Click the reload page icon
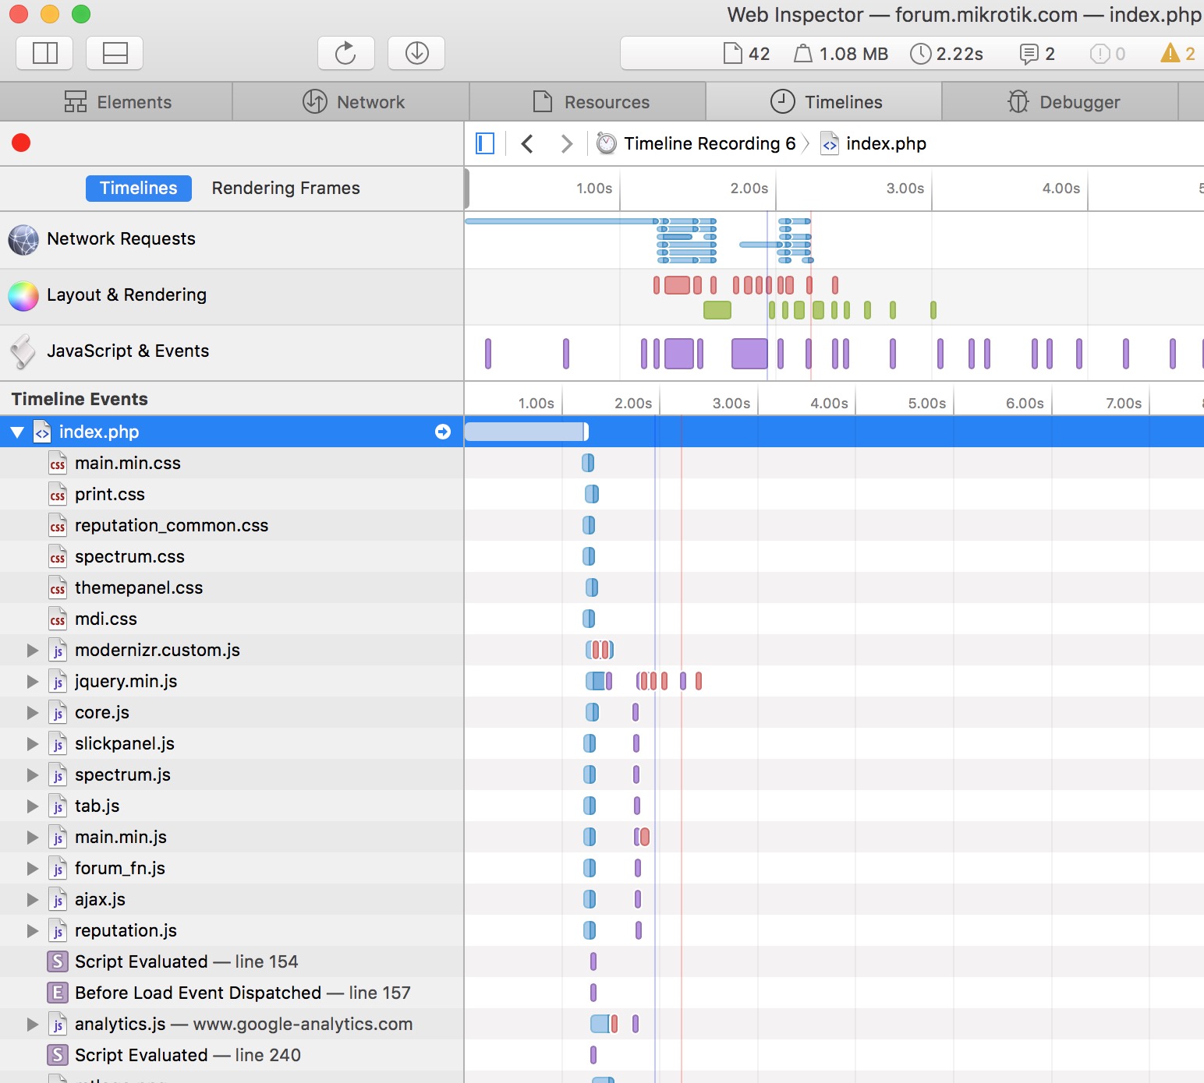The height and width of the screenshot is (1083, 1204). pyautogui.click(x=345, y=53)
